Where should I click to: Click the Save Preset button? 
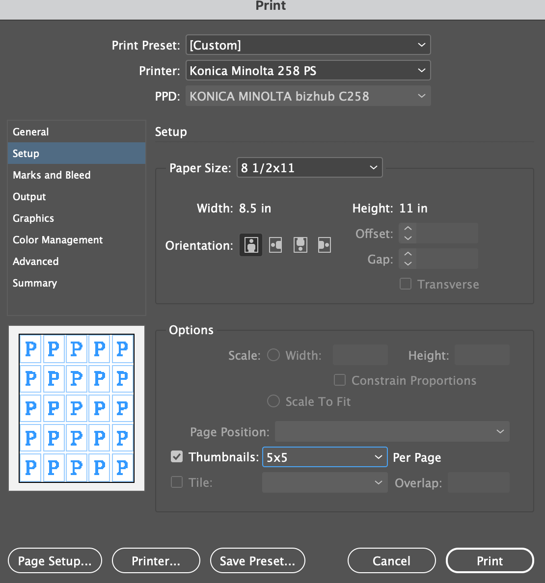click(257, 560)
